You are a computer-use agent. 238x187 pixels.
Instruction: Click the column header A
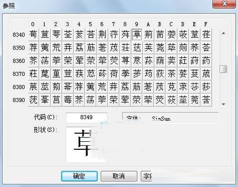[x=148, y=24]
